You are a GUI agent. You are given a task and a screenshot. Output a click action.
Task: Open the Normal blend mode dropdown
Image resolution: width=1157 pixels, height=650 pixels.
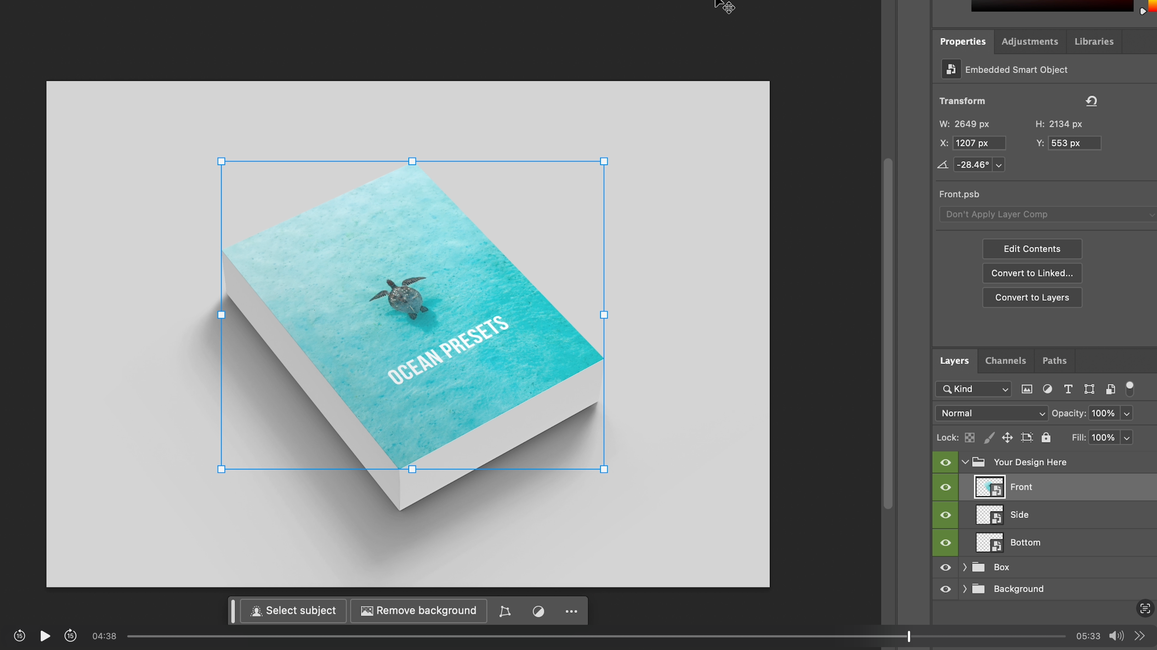tap(991, 413)
